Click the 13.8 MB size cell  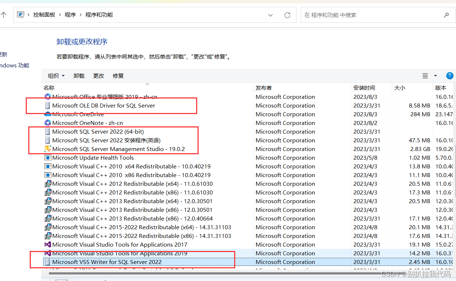pos(419,166)
